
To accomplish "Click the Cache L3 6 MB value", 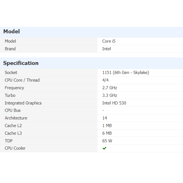I will pyautogui.click(x=107, y=133).
